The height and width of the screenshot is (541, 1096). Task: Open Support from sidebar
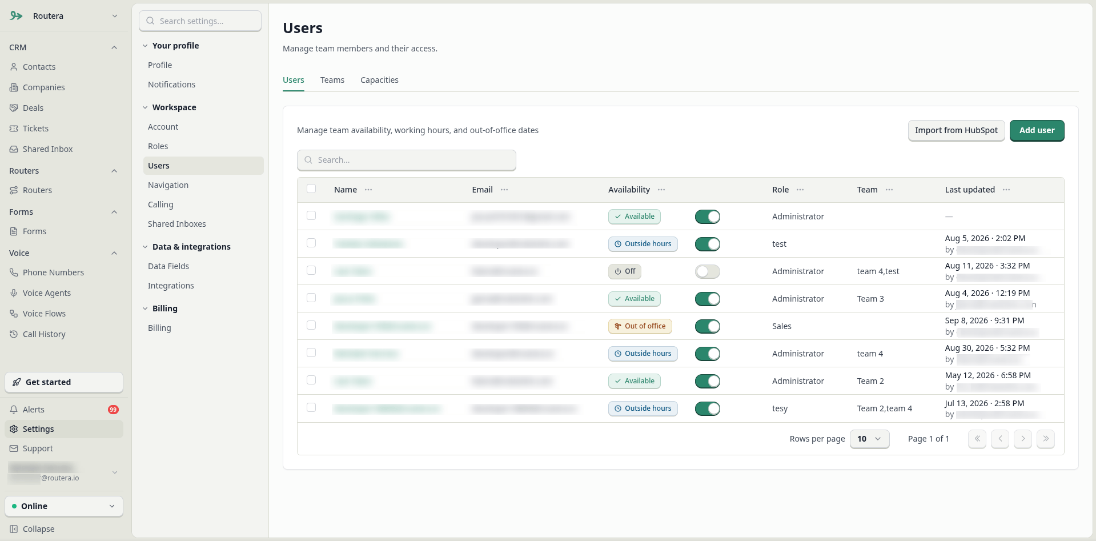pos(38,448)
